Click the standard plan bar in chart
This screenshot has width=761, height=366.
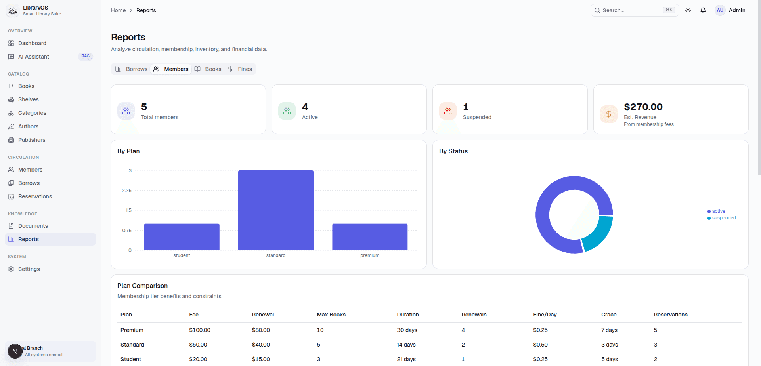(276, 210)
